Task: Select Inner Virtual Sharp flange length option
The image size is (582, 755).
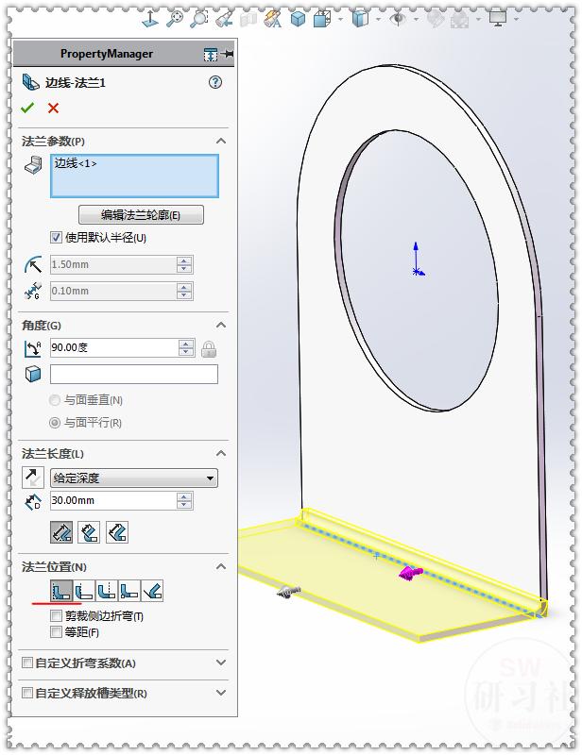Action: pos(89,532)
